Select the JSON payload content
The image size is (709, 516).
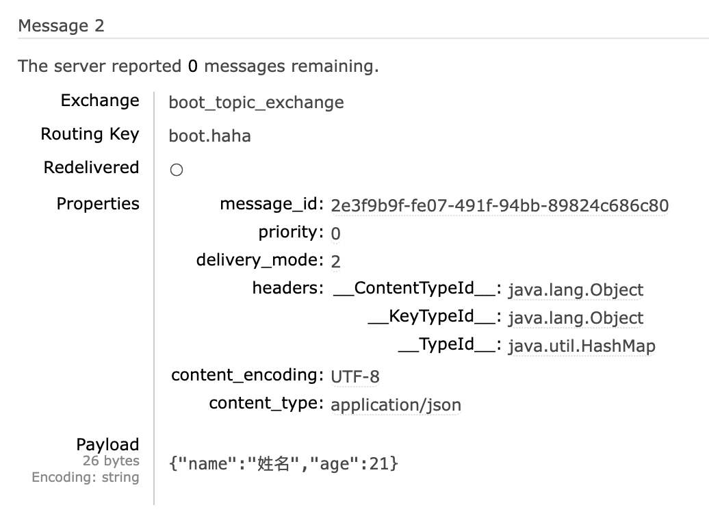tap(284, 463)
